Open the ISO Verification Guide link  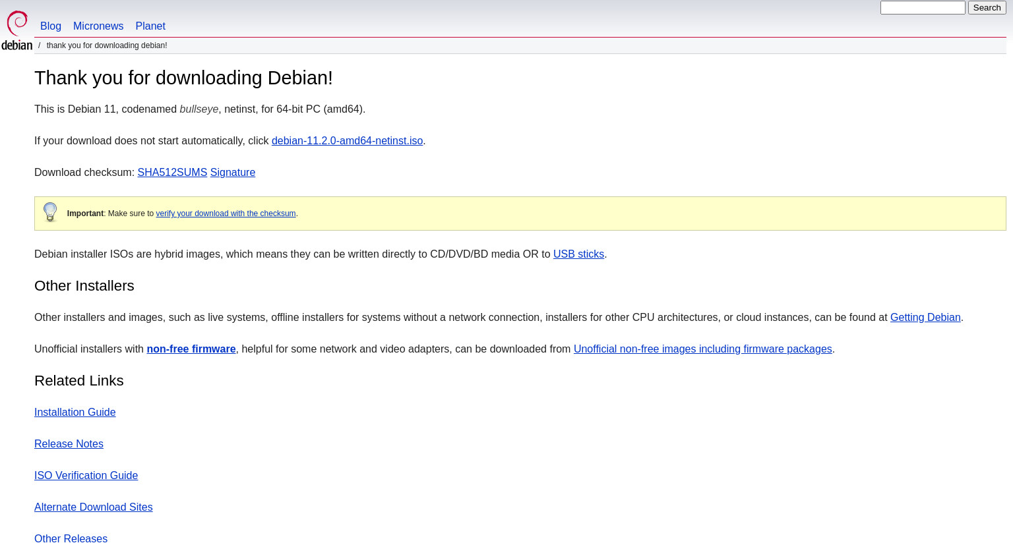tap(86, 475)
